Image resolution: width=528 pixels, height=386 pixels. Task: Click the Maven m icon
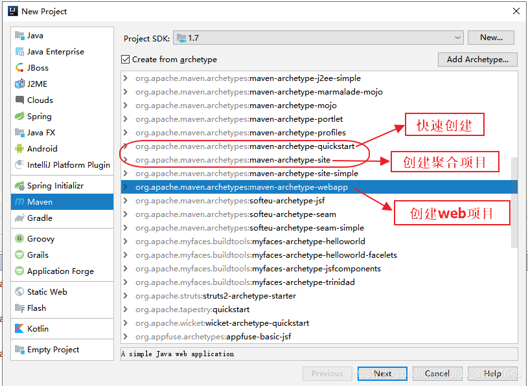click(x=19, y=201)
